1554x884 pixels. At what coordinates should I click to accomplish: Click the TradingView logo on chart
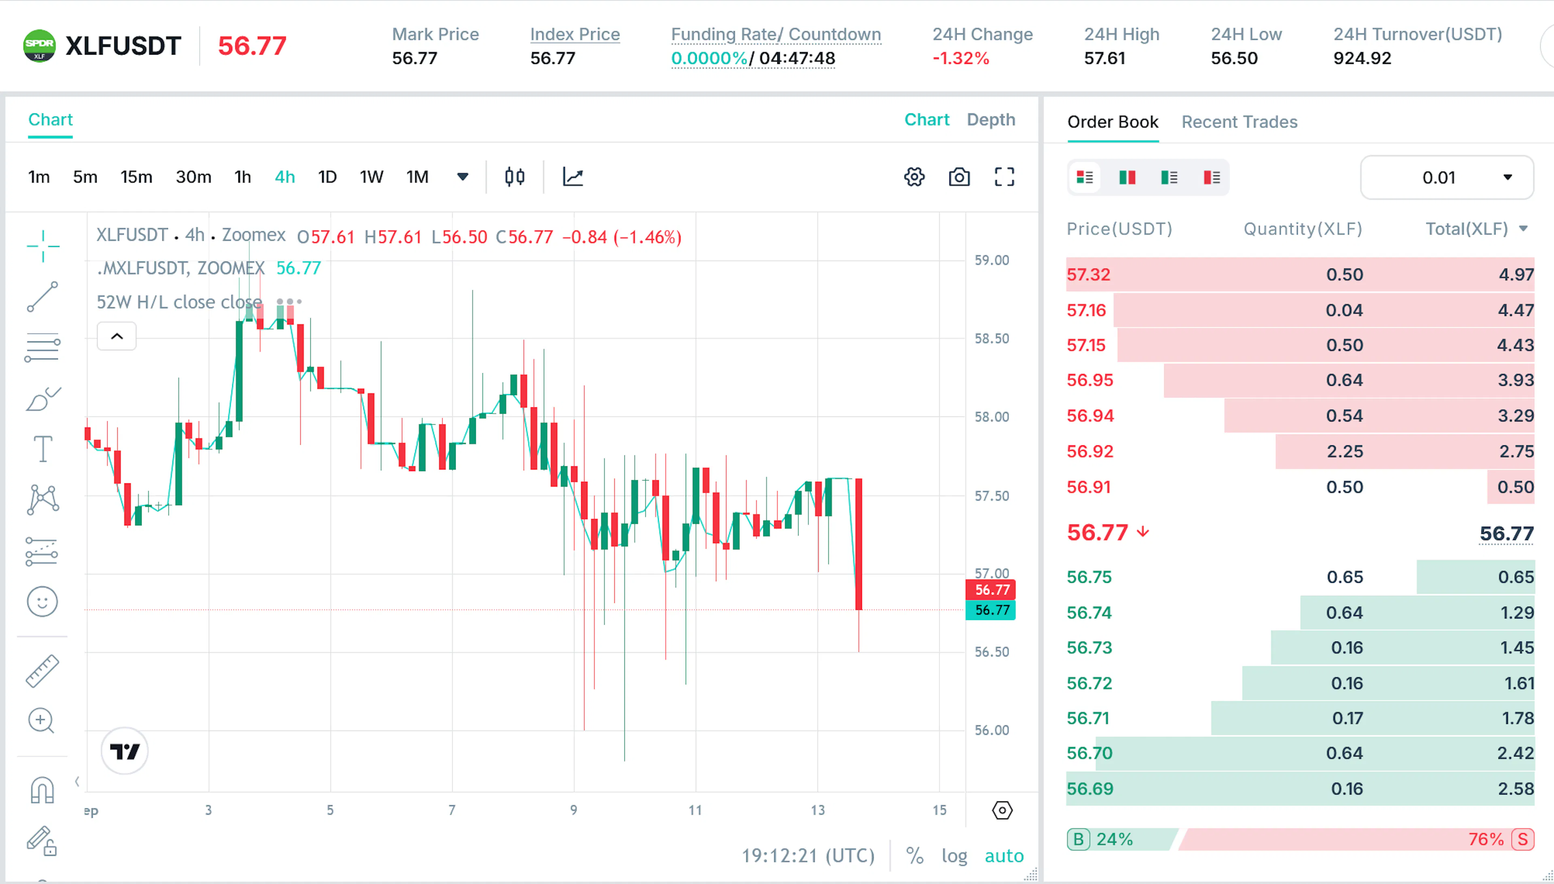[x=125, y=751]
